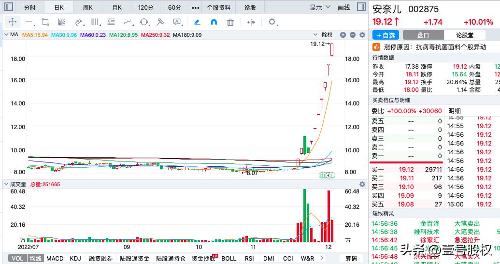Delete drawings with the trash can icon
The image size is (500, 264).
231,22
